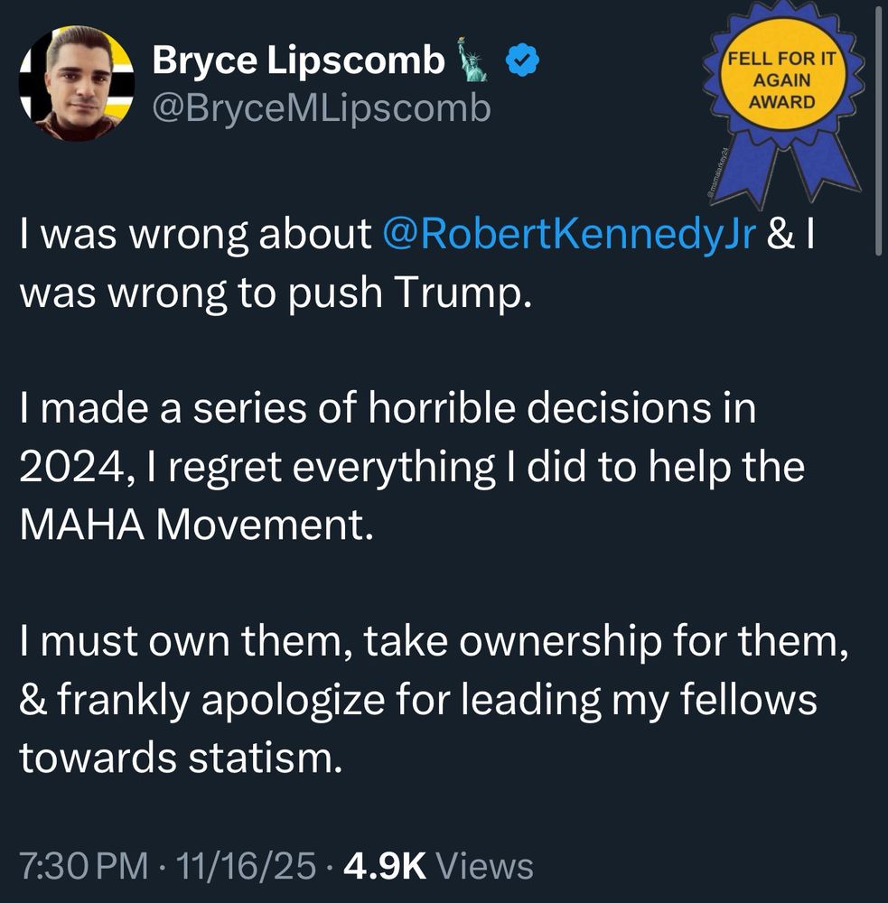
Task: Click the Bryce Lipscomb display name
Action: tap(298, 61)
